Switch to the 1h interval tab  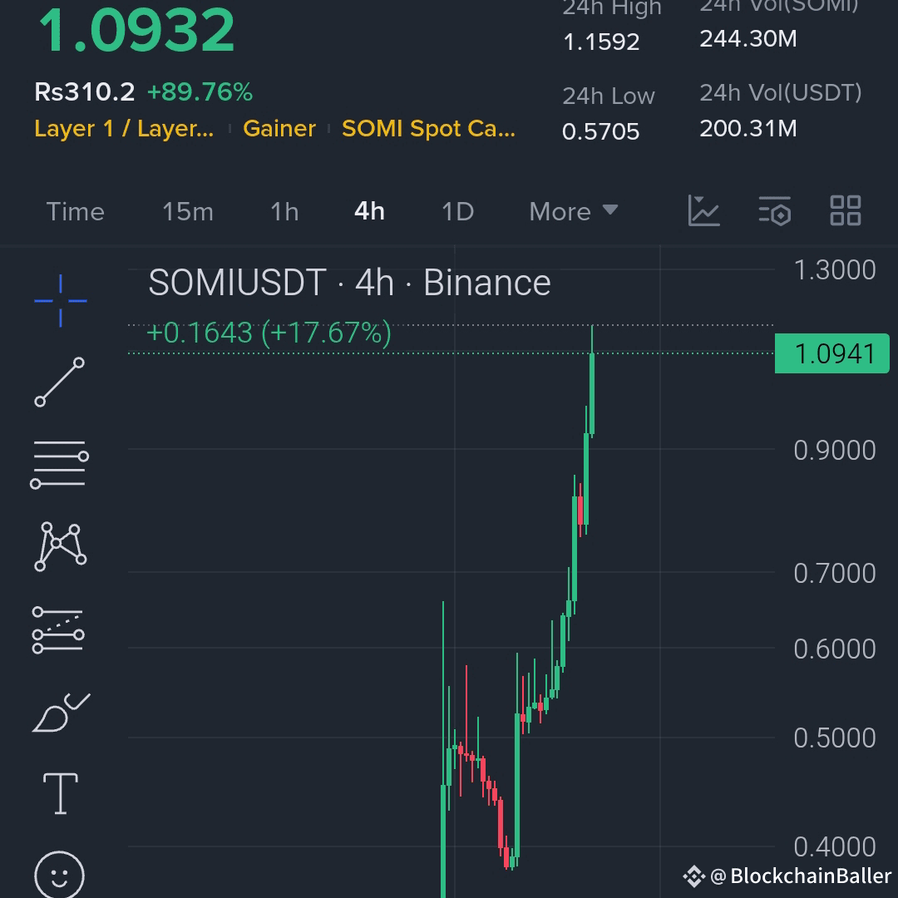point(284,212)
